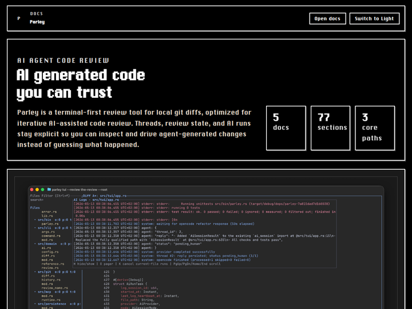Viewport: 412px width, 309px height.
Task: Click the 'AI Logs - src/tui/app.rs' panel title
Action: point(96,200)
